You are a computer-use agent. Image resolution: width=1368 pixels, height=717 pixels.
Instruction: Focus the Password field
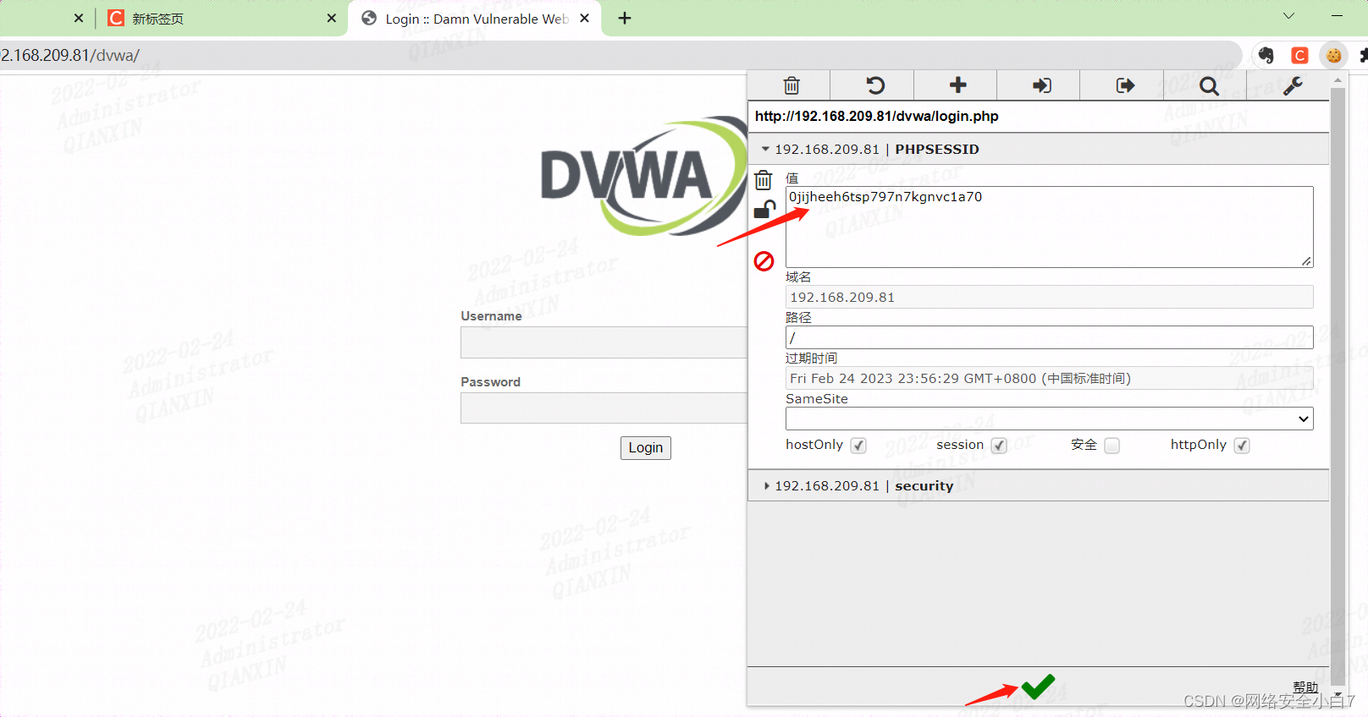point(604,408)
